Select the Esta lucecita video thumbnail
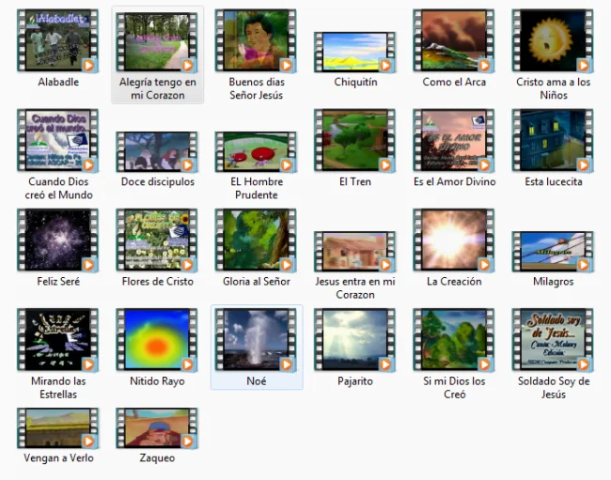The image size is (611, 480). [553, 141]
